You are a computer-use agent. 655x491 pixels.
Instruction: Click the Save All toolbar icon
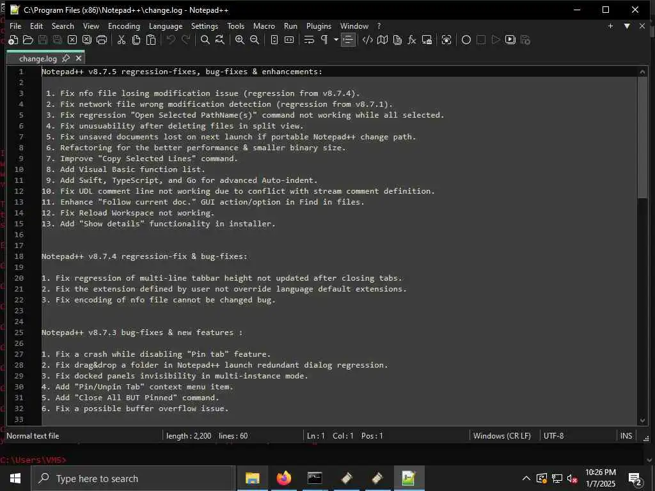(x=57, y=40)
